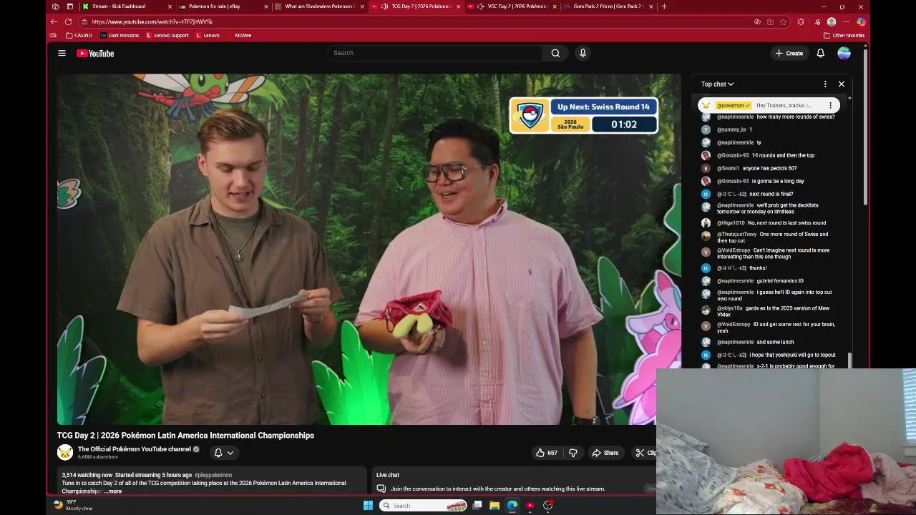Close the live chat panel
The image size is (916, 515).
click(x=842, y=84)
